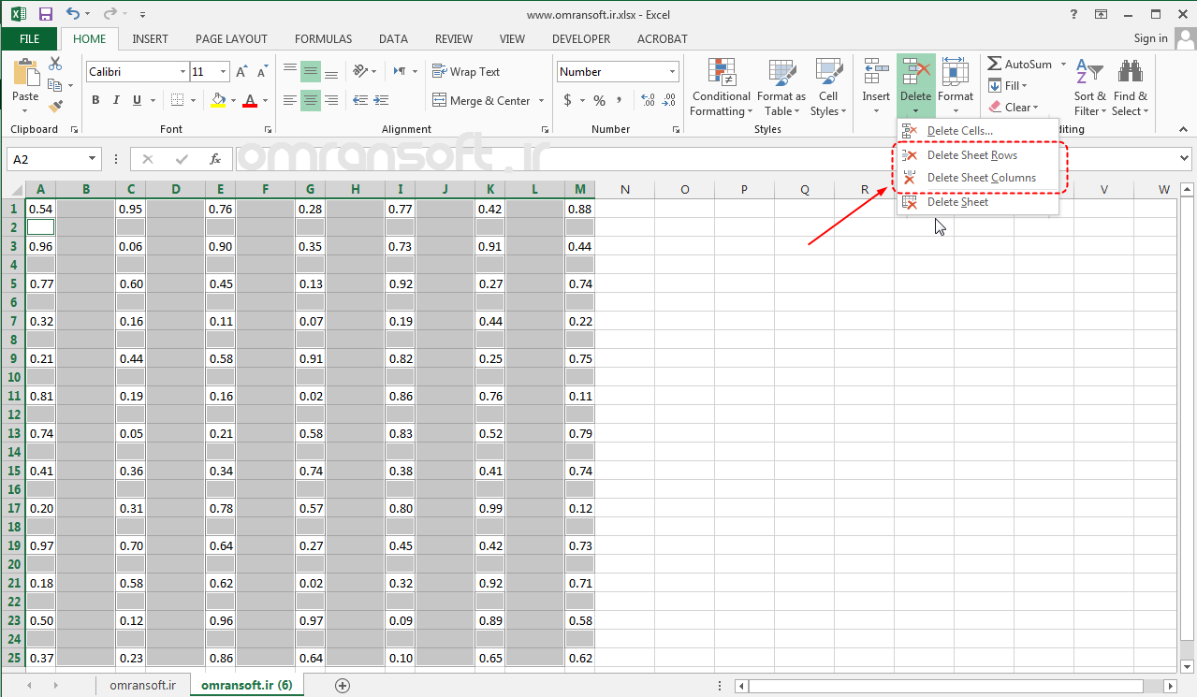1197x697 pixels.
Task: Click the Save icon in quick access toolbar
Action: 46,15
